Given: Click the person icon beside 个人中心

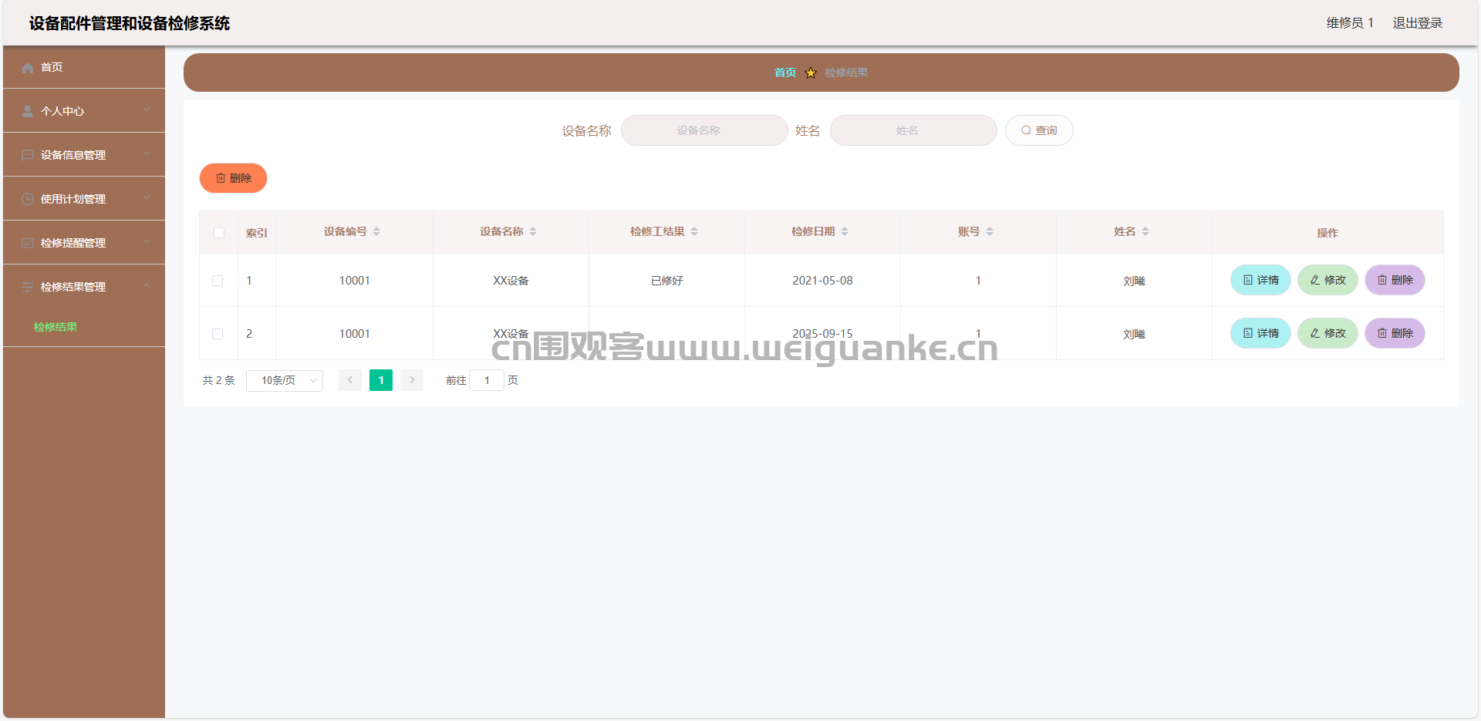Looking at the screenshot, I should [x=28, y=112].
